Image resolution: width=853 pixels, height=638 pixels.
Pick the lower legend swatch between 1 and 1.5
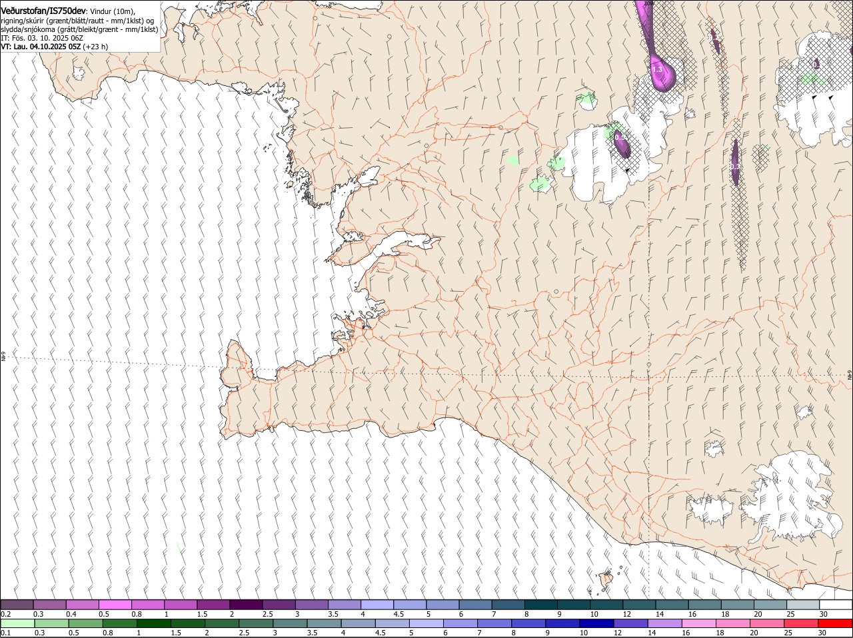[x=154, y=624]
